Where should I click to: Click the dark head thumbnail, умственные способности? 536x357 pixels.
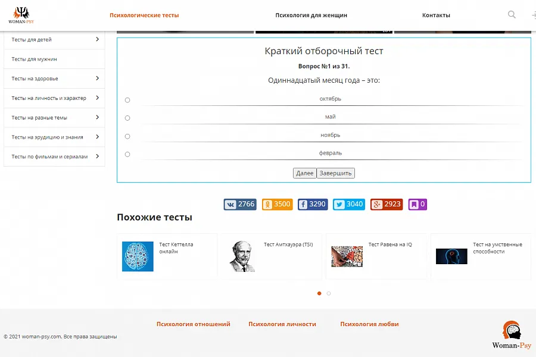451,256
